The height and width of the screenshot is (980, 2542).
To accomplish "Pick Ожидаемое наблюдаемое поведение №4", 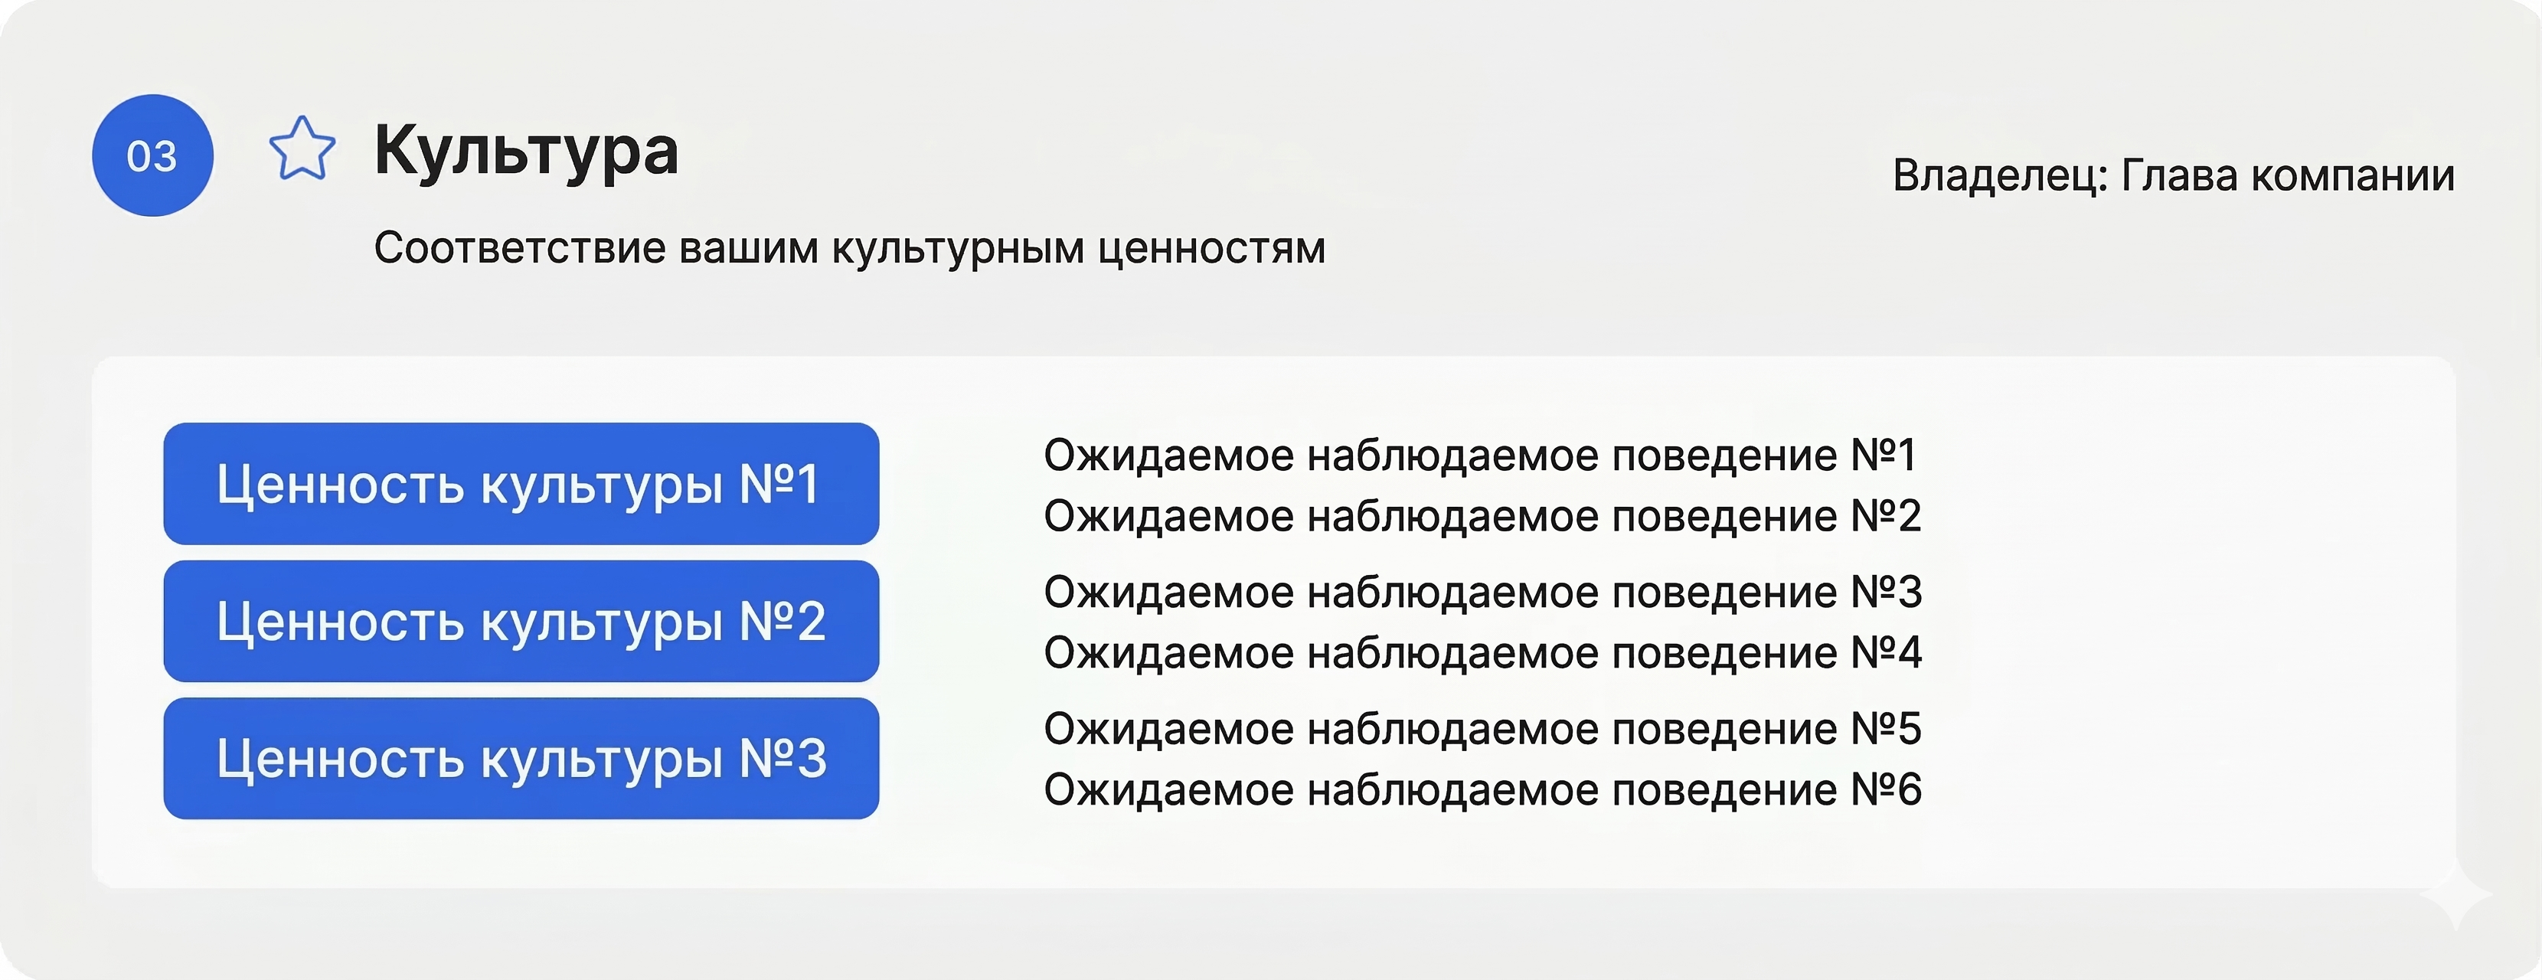I will tap(1482, 653).
